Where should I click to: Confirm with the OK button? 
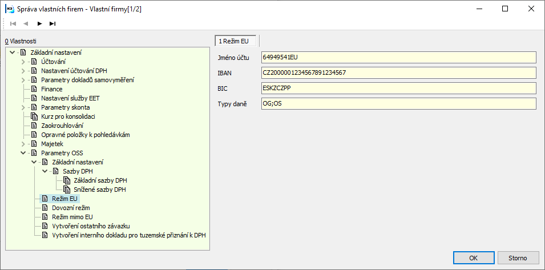(474, 258)
